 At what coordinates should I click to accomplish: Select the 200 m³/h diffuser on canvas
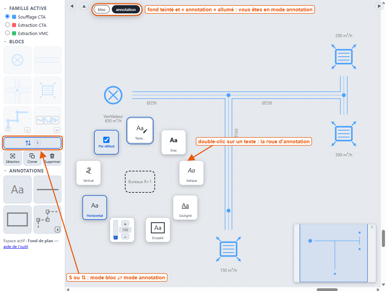344,57
